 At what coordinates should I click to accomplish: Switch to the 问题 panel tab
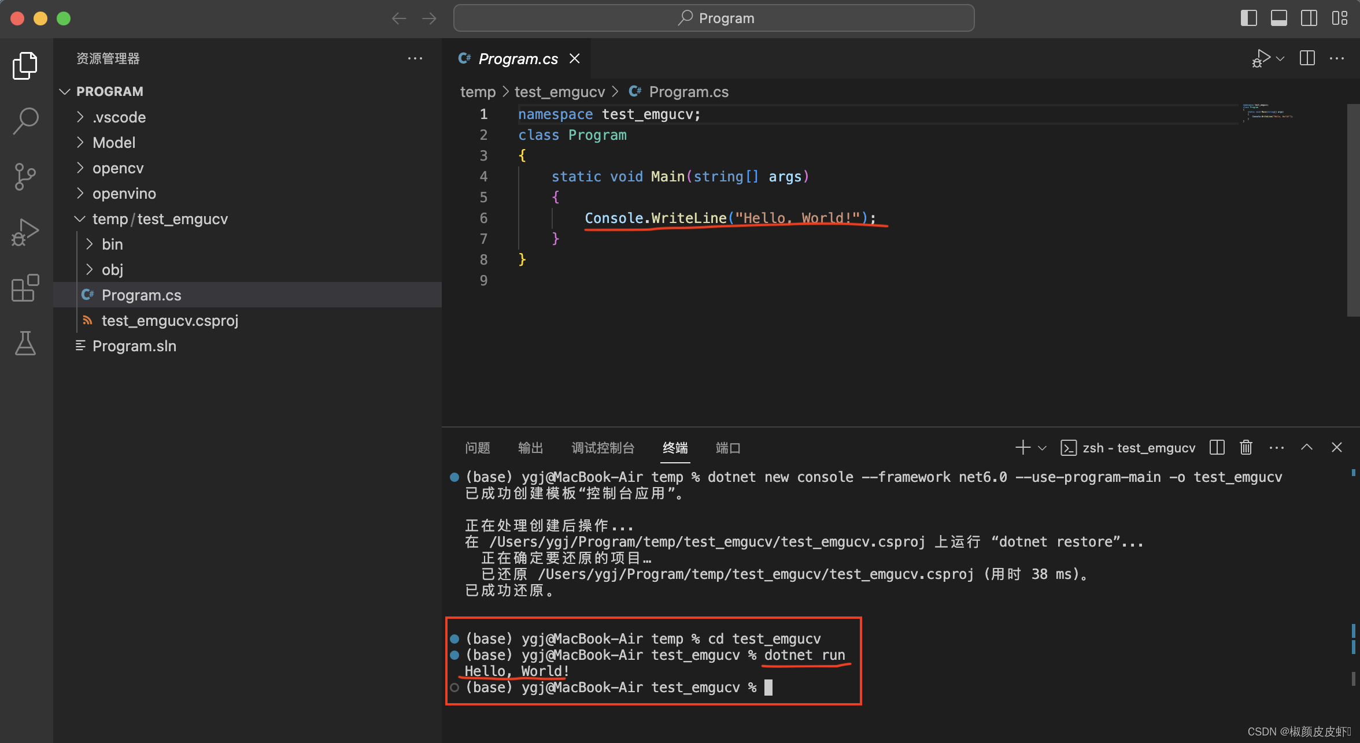478,448
